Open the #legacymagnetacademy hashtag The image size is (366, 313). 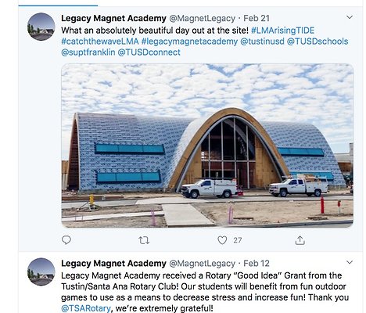tap(189, 41)
